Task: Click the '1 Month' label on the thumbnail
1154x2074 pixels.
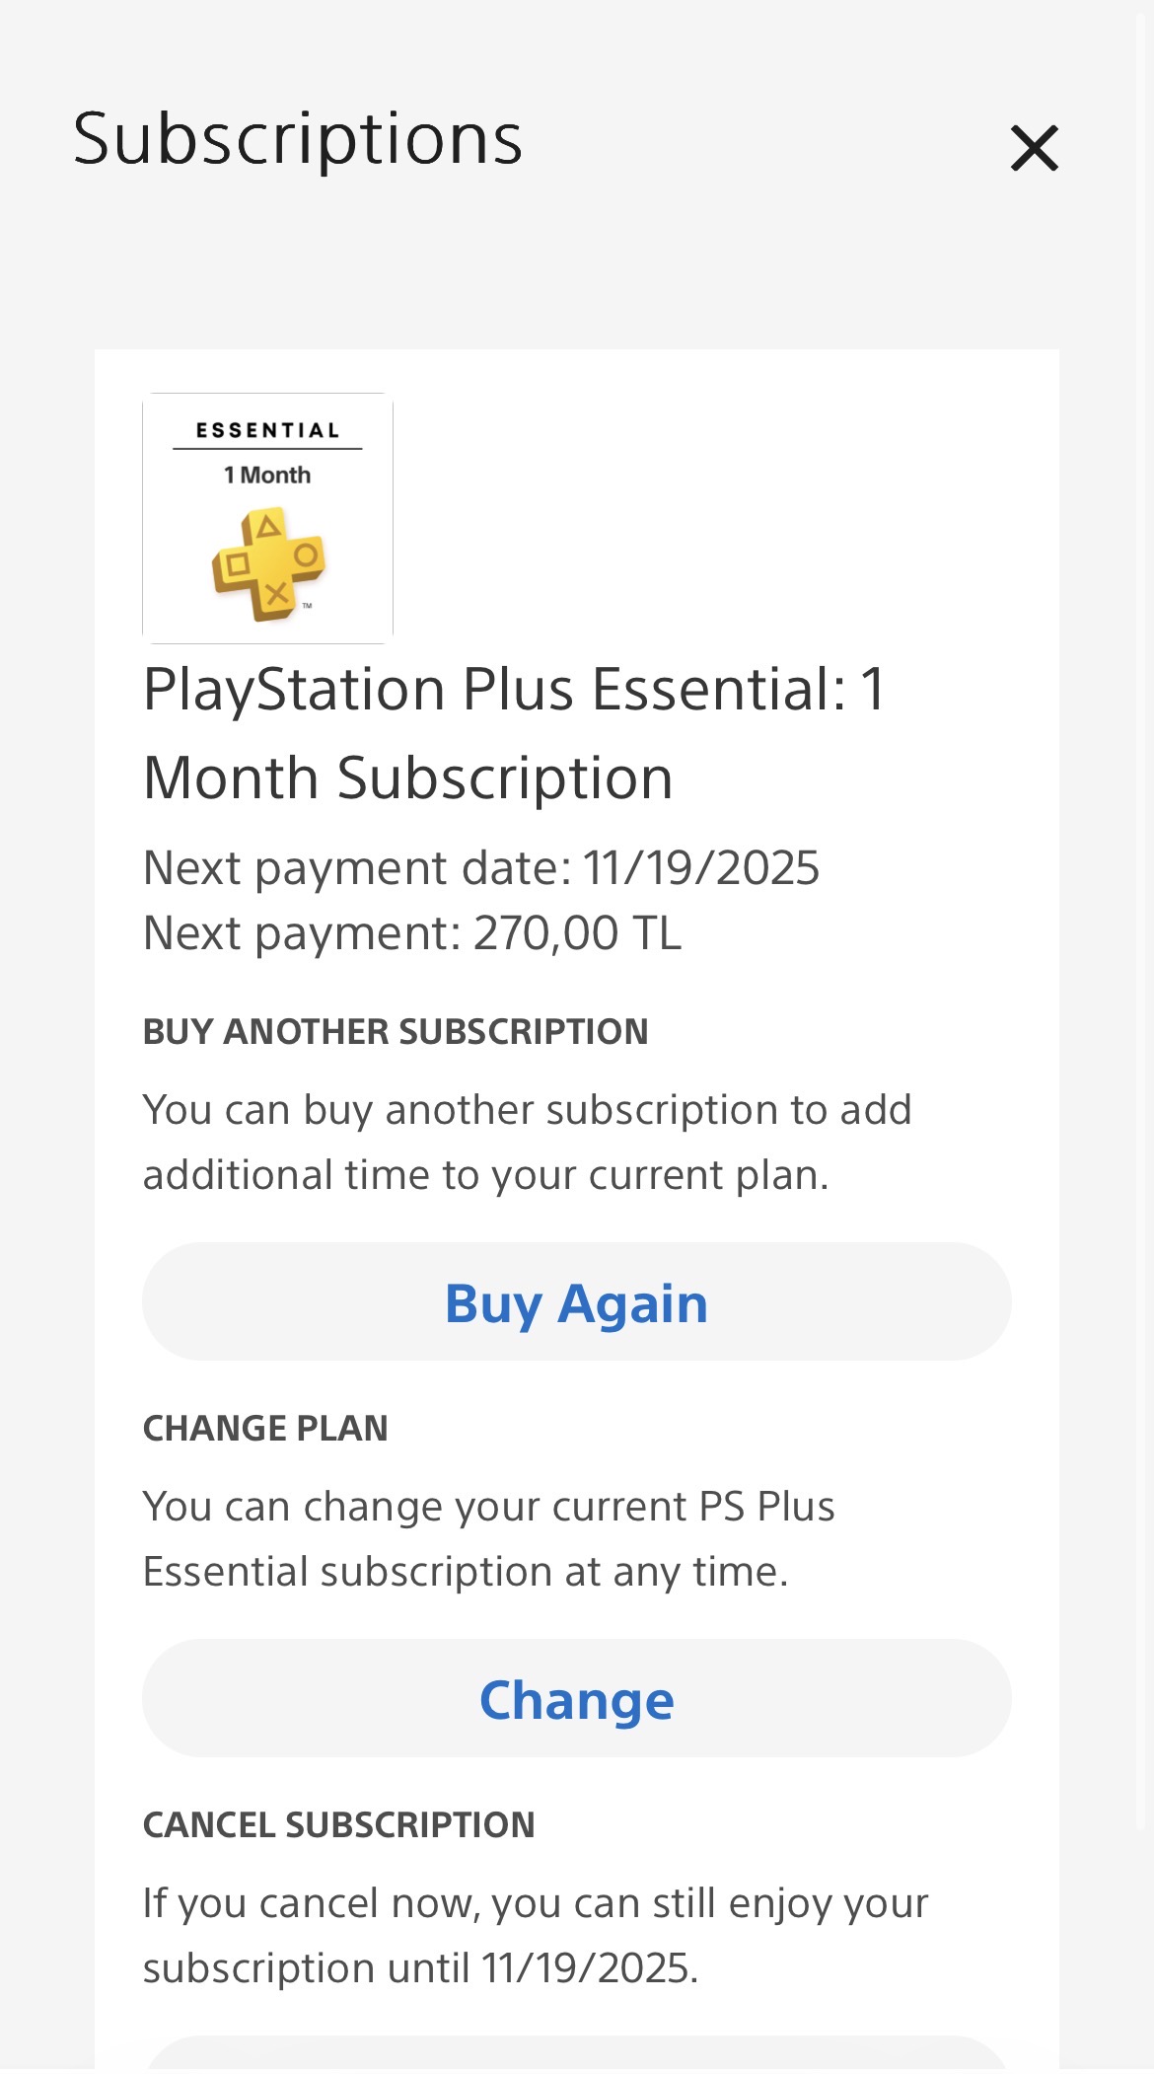Action: pyautogui.click(x=267, y=476)
